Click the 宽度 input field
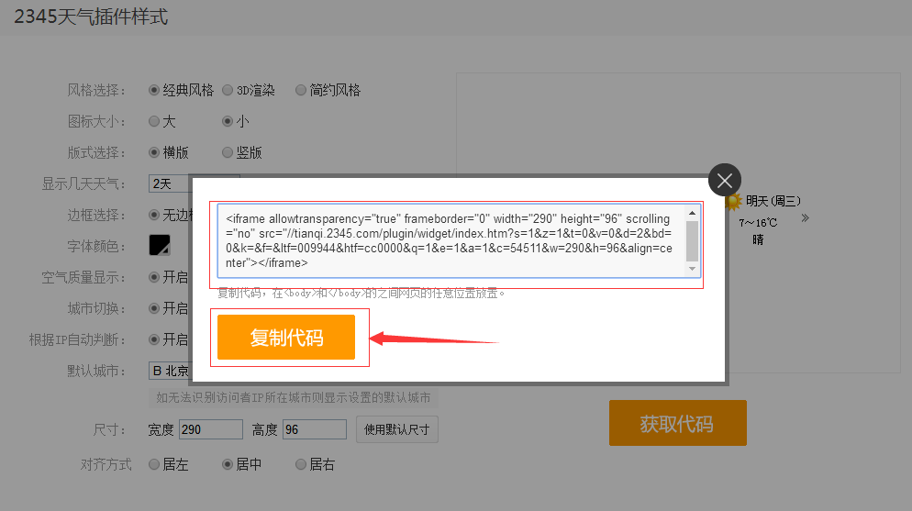The image size is (912, 511). 210,429
